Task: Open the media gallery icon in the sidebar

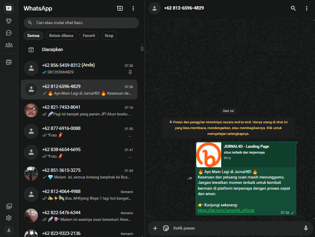Action: (9, 206)
